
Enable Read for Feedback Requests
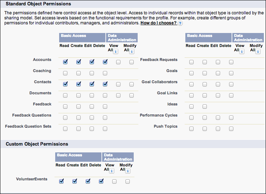[191, 62]
